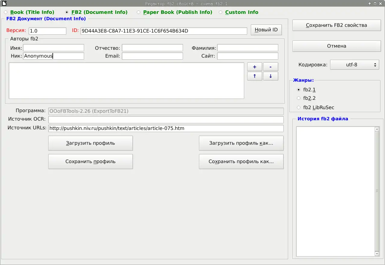Click the window icon in title bar
The width and height of the screenshot is (385, 265).
pos(4,3)
